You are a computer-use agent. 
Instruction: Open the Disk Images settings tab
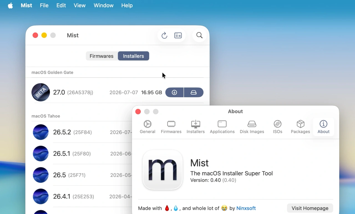pos(252,127)
